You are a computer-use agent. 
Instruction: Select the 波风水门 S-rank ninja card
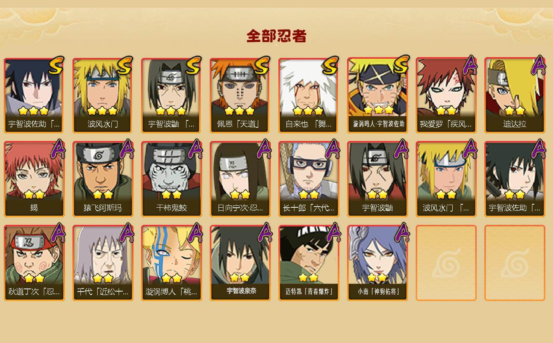[x=103, y=95]
